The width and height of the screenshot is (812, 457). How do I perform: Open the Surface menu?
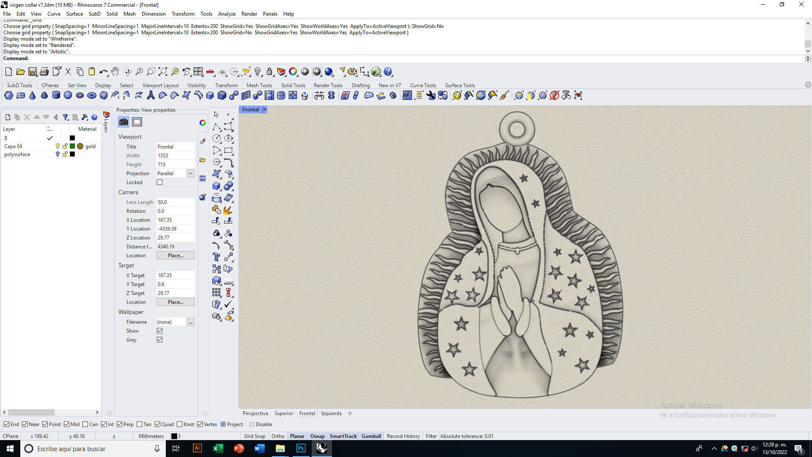(x=74, y=14)
